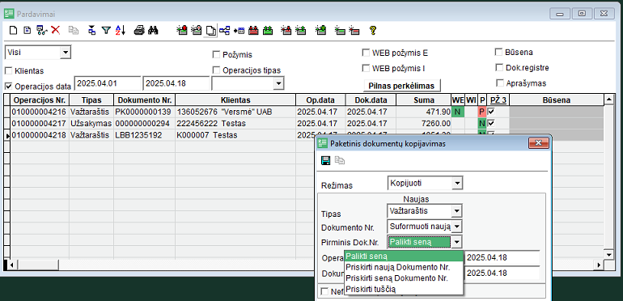This screenshot has height=301, width=623.
Task: Click the Suma column header
Action: click(x=424, y=100)
